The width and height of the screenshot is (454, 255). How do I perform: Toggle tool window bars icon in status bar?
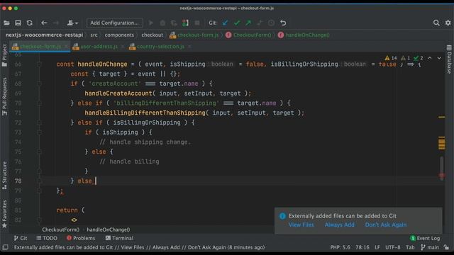5,247
